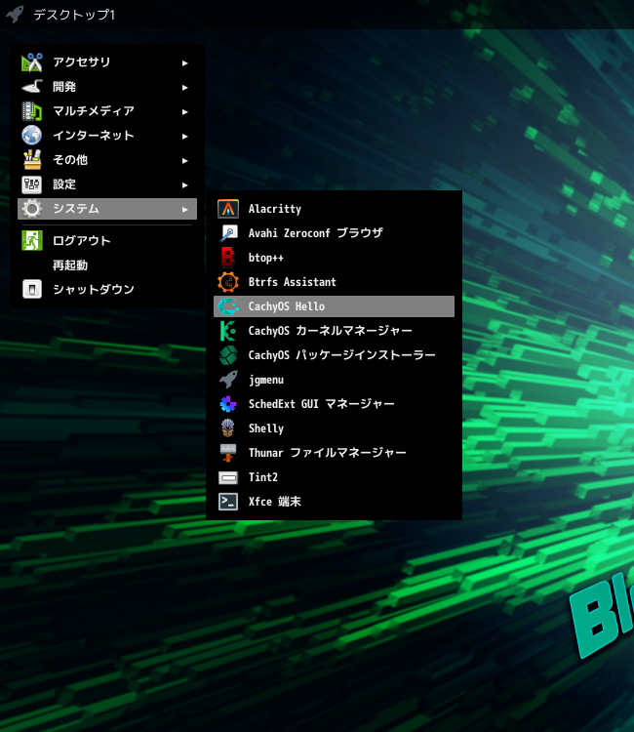Click the Xfce terminal prompt icon
The height and width of the screenshot is (732, 634).
click(228, 502)
